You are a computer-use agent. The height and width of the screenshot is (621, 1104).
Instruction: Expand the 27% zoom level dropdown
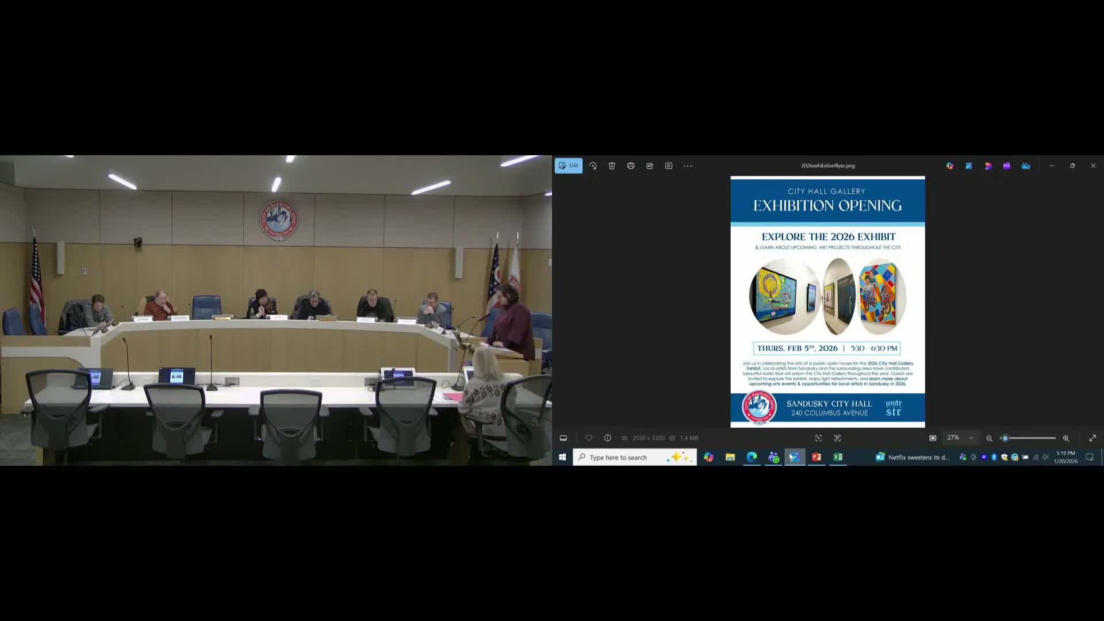point(971,438)
